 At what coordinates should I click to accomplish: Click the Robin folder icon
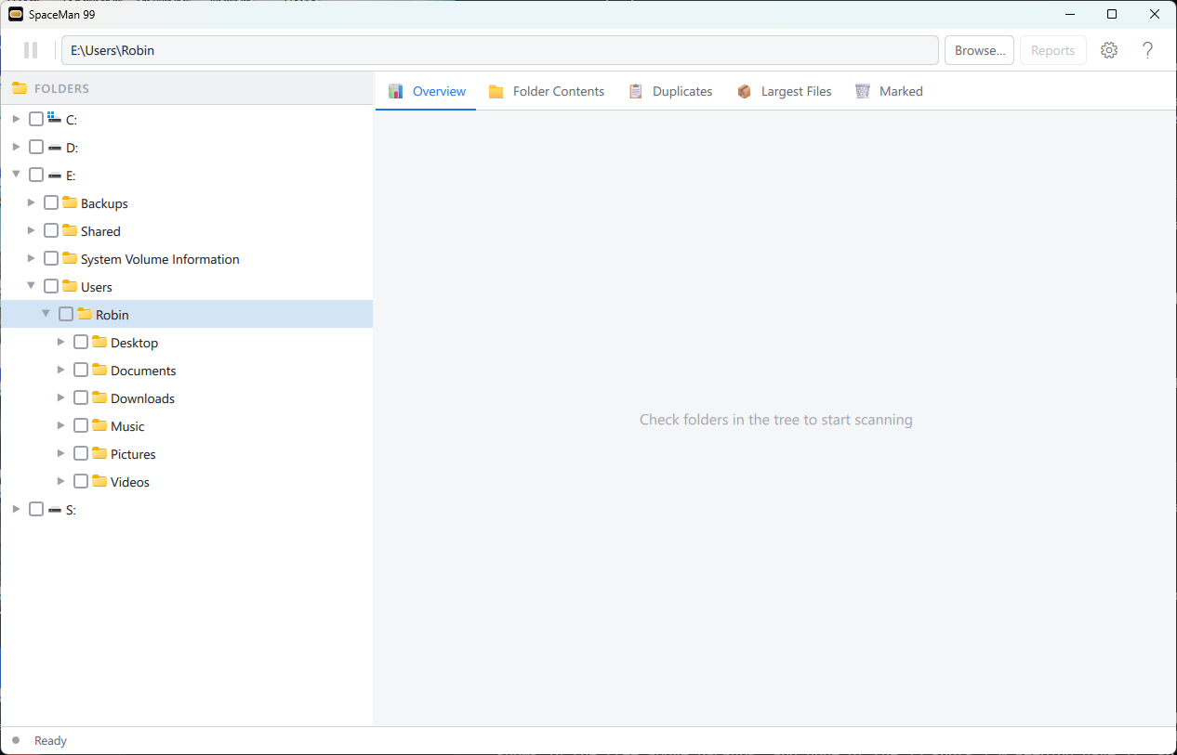point(85,314)
